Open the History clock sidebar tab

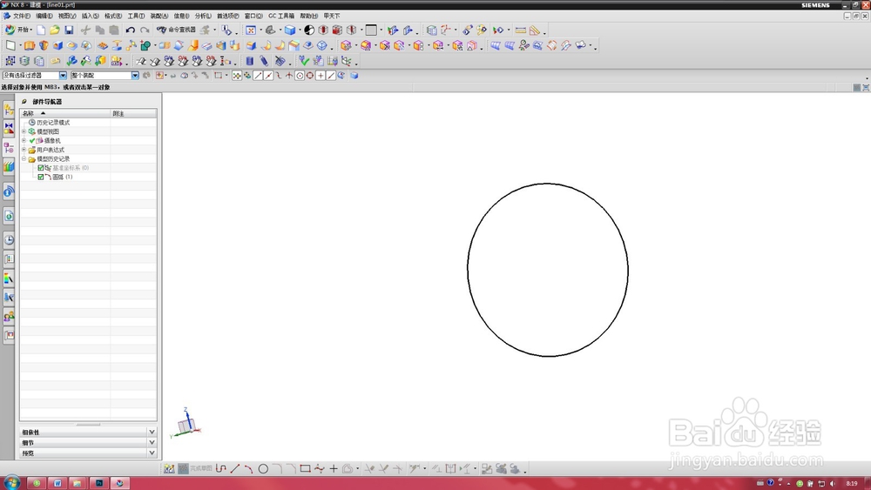[x=9, y=239]
